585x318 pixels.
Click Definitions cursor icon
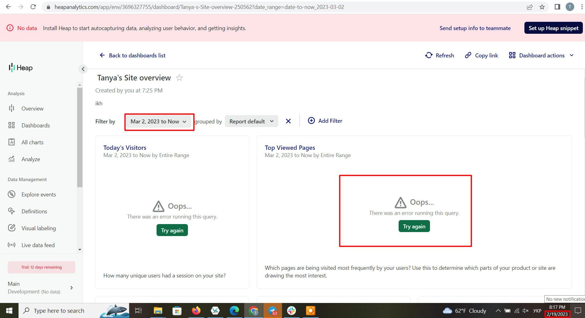pyautogui.click(x=12, y=211)
